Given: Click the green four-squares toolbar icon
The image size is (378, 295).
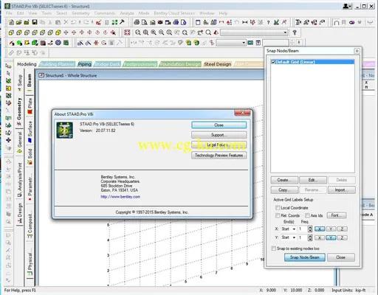Looking at the screenshot, I should (114, 22).
